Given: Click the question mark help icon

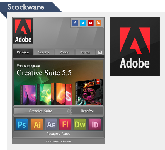Looking at the screenshot, I should (100, 52).
